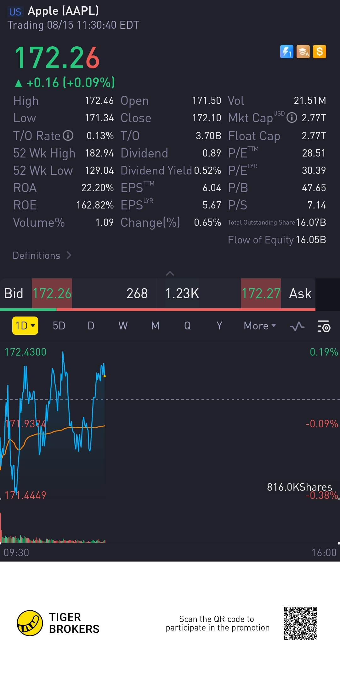Tap the Low value 171.34
340x685 pixels.
coord(99,118)
